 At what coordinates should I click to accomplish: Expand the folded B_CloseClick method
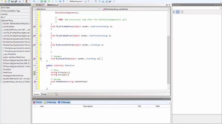(x=41, y=59)
